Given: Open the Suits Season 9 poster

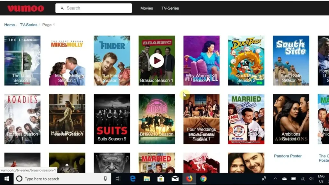Looking at the screenshot, I should pos(112,119).
